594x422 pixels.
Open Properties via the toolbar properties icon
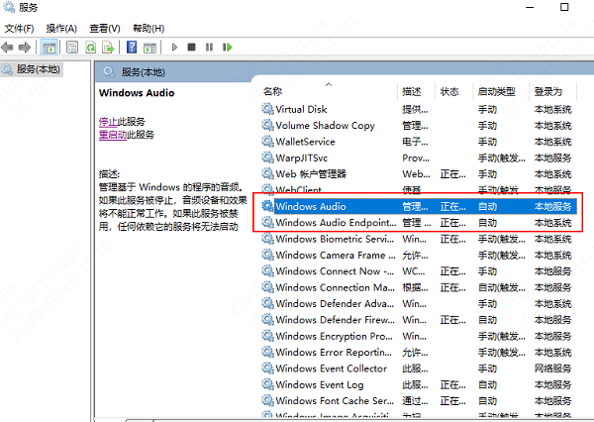(x=72, y=48)
